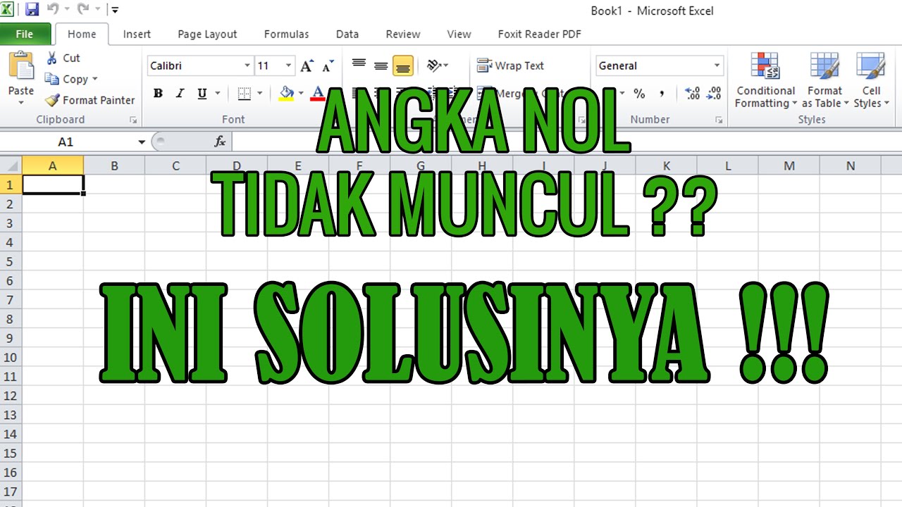The height and width of the screenshot is (507, 902).
Task: Click Decrease Font Size icon
Action: point(328,66)
